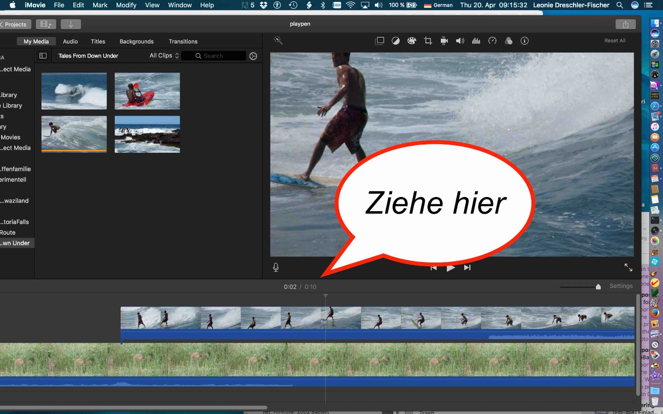Click the magic wand auto-enhance icon

coord(278,40)
